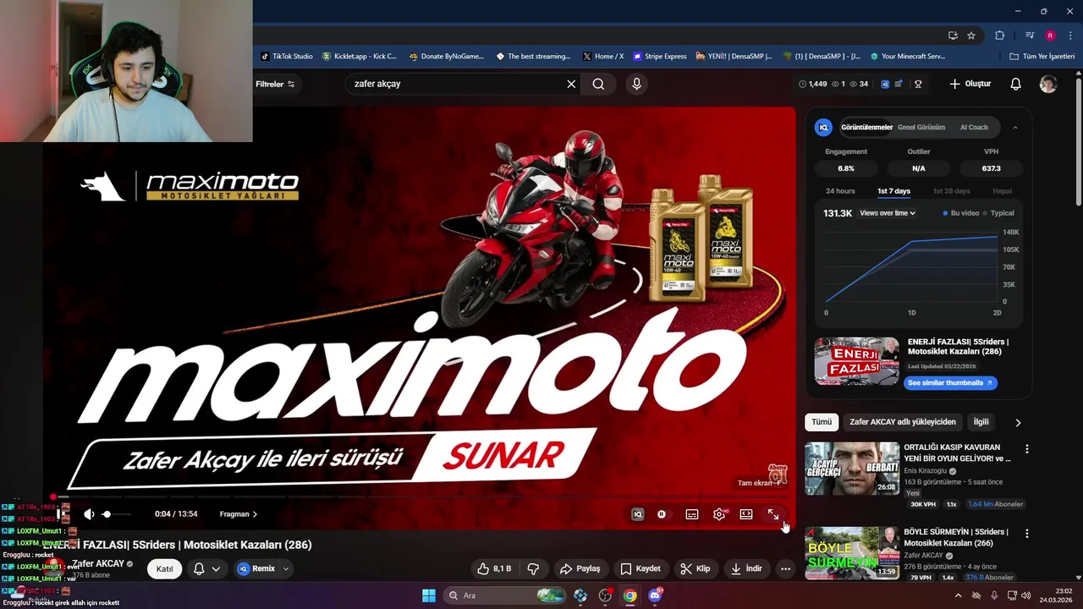
Task: Click the Paylaş share button
Action: tap(580, 568)
